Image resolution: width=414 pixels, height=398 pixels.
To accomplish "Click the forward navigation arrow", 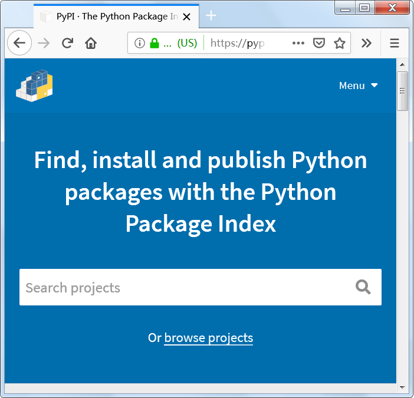I will 44,43.
